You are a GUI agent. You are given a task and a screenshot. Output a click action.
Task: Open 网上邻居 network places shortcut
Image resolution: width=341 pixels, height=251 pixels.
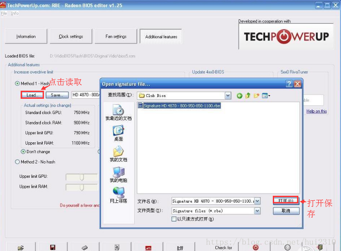click(118, 195)
